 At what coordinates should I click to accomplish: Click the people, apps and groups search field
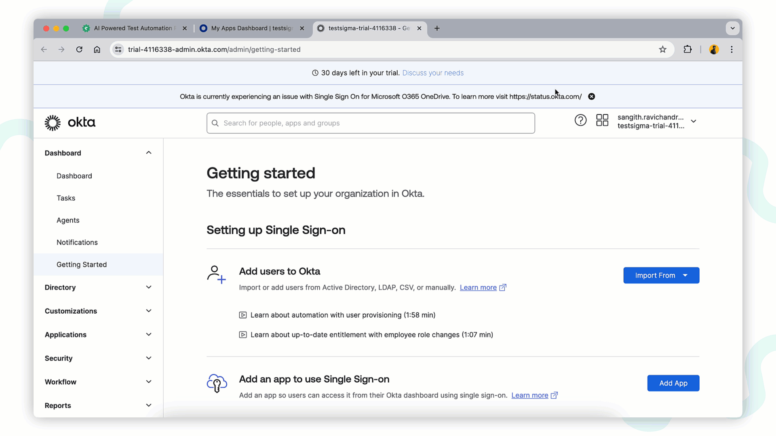coord(371,123)
